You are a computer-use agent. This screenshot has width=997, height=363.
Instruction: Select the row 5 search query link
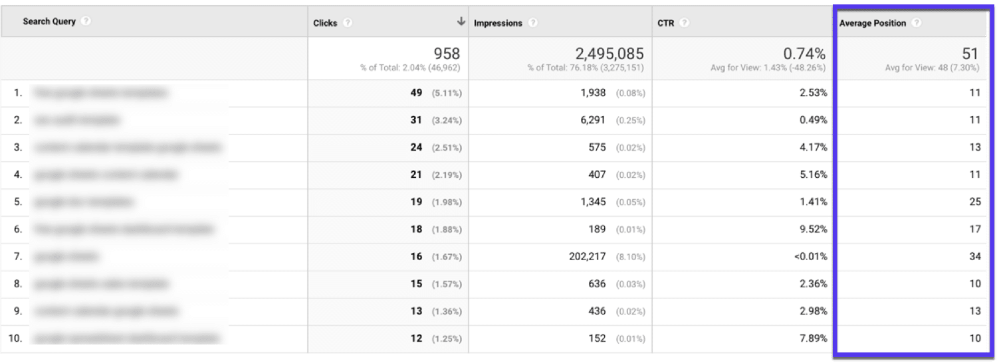point(83,202)
